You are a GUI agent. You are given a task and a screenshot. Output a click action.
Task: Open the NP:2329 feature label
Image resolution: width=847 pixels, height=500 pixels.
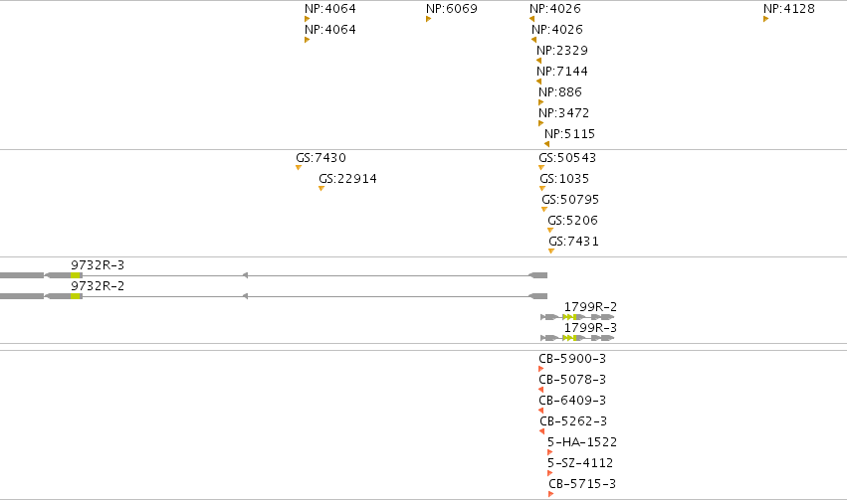point(561,50)
